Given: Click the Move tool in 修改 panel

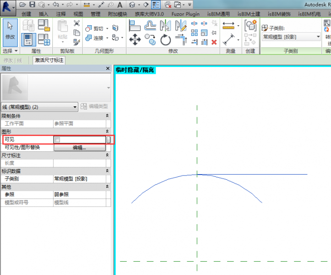Looking at the screenshot, I should (135, 40).
